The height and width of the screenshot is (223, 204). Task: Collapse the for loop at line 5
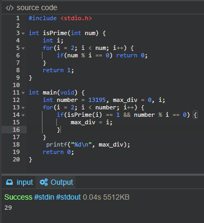tap(23, 48)
